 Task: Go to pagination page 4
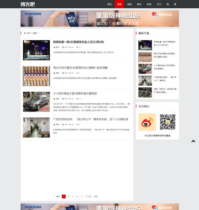pos(77,197)
